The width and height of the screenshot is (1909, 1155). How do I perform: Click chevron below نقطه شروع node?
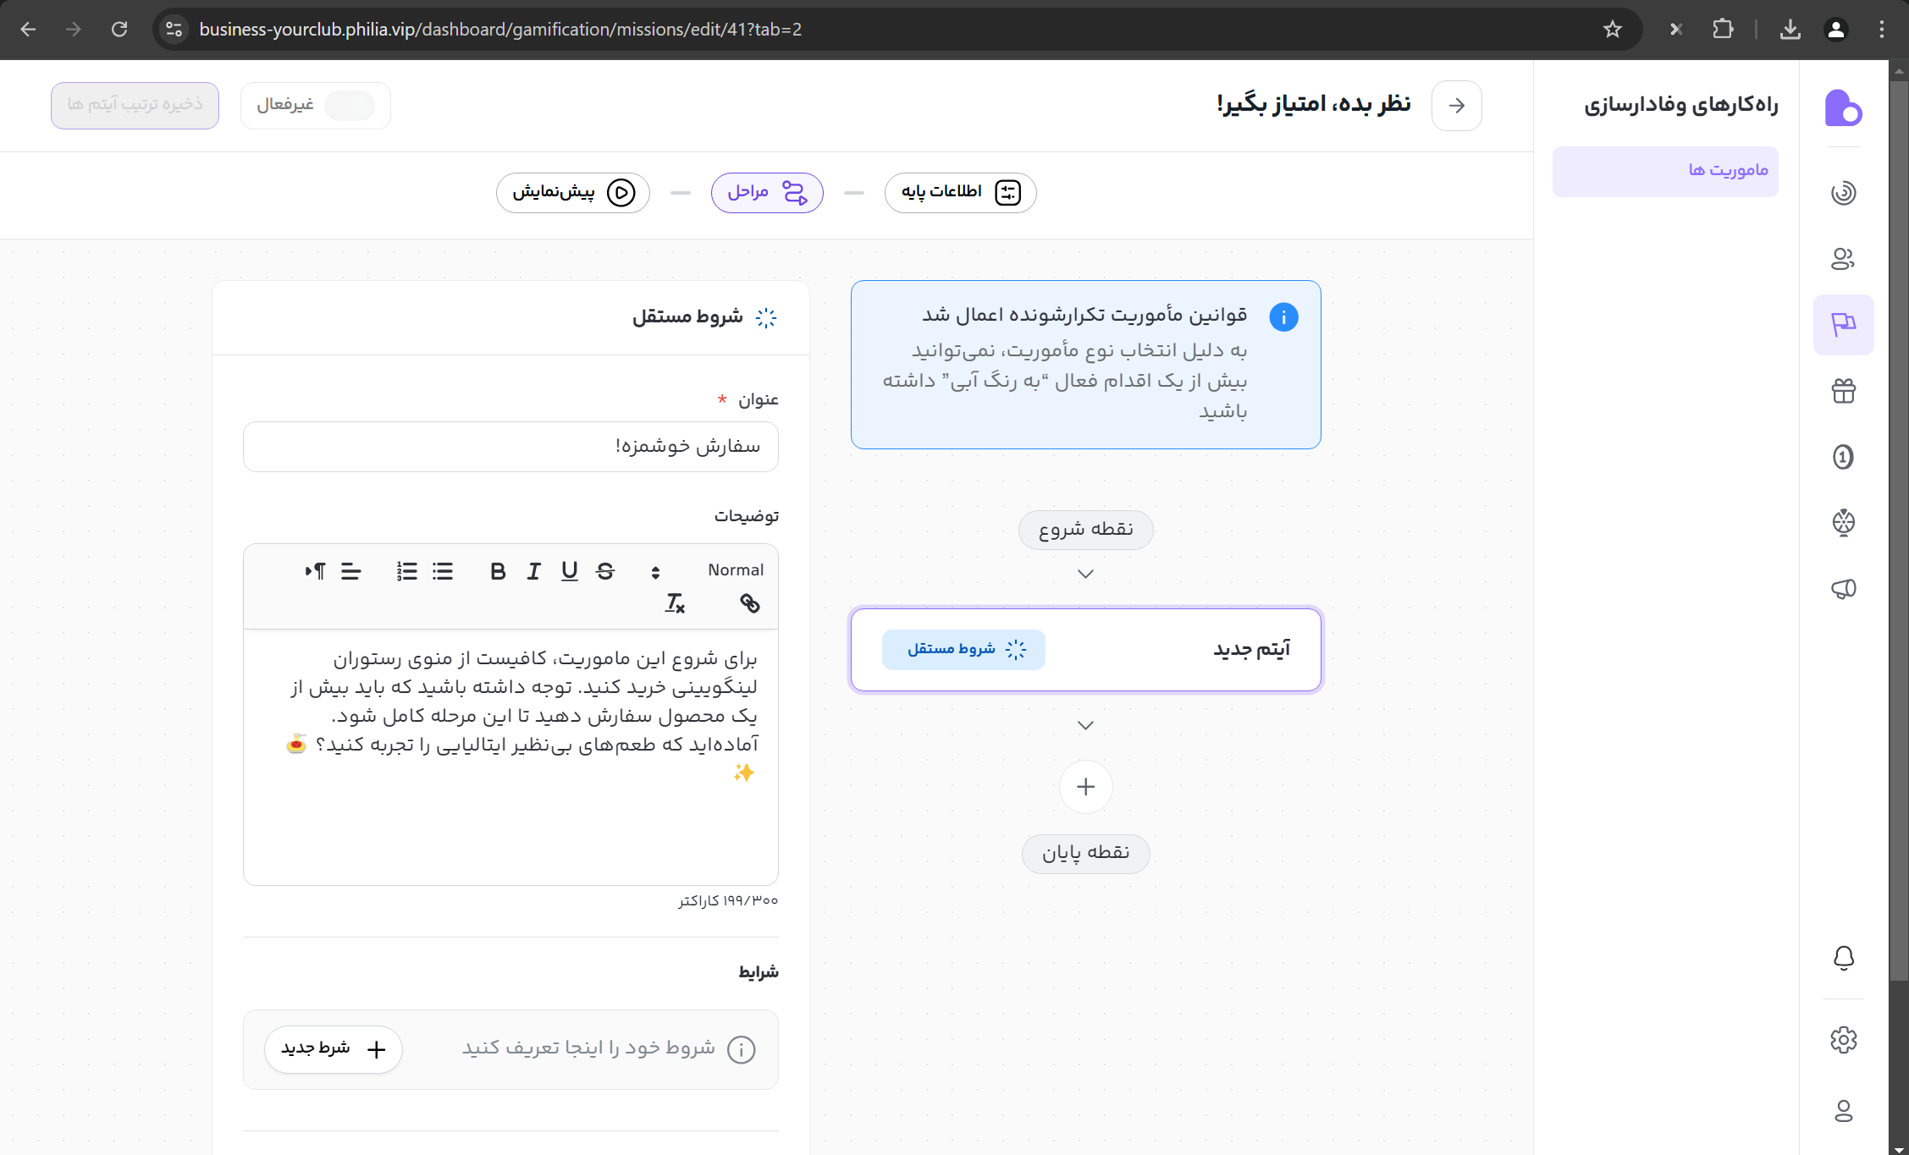[x=1085, y=575]
